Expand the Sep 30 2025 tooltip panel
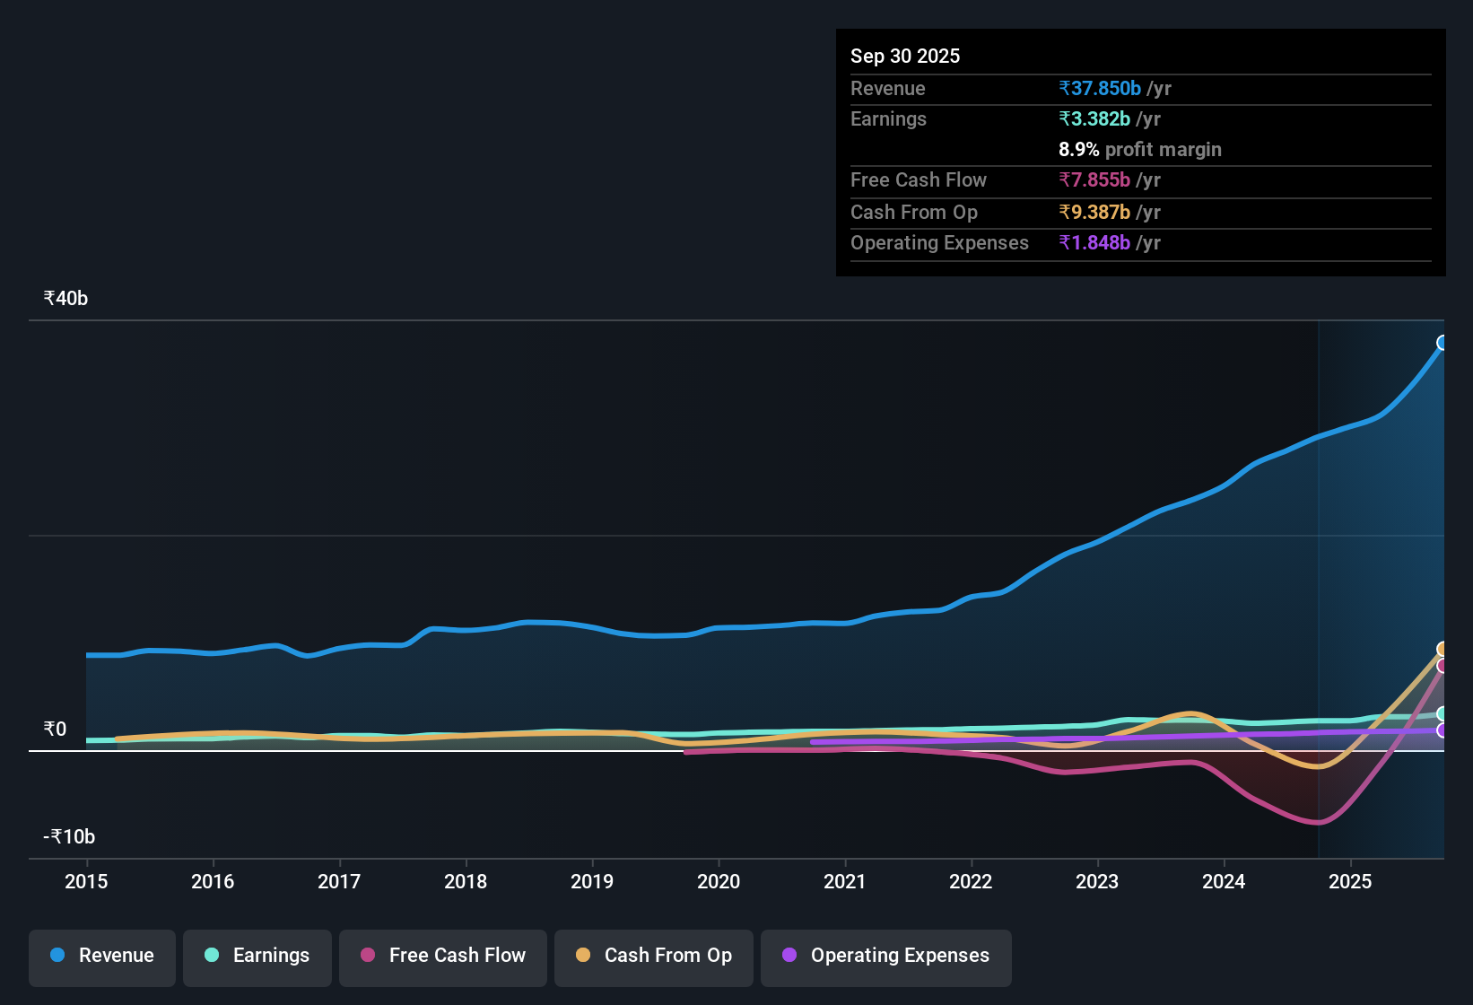The width and height of the screenshot is (1473, 1005). tap(905, 56)
